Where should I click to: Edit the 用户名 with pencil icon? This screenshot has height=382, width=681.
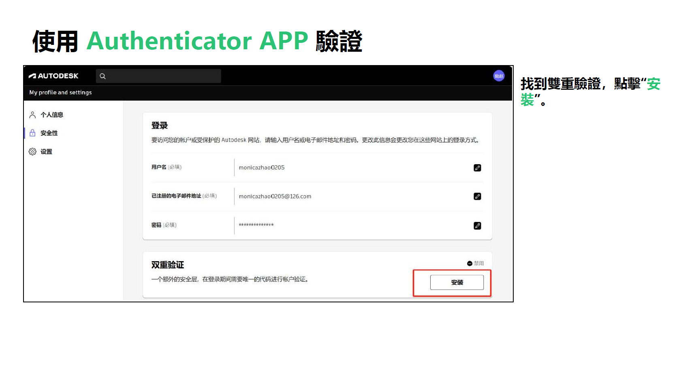pos(477,168)
